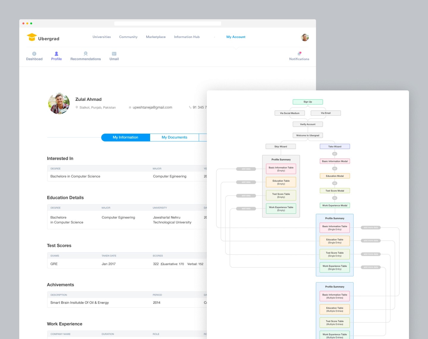Click 'Computer Egineering' in the Interested In row
This screenshot has height=339, width=428.
(x=170, y=176)
